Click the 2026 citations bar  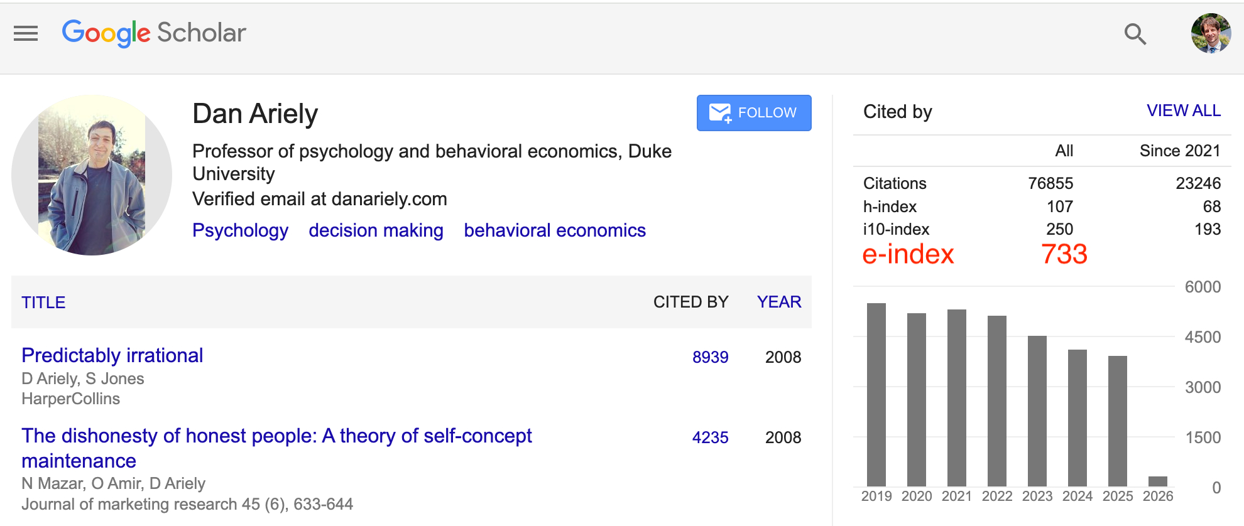pyautogui.click(x=1157, y=481)
